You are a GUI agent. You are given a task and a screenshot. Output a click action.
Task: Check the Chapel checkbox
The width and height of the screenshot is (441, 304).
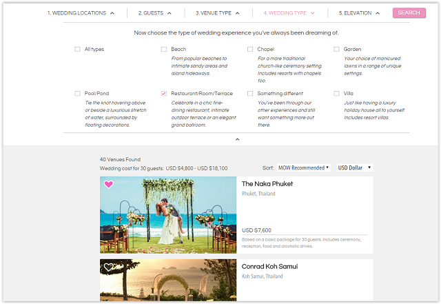250,50
